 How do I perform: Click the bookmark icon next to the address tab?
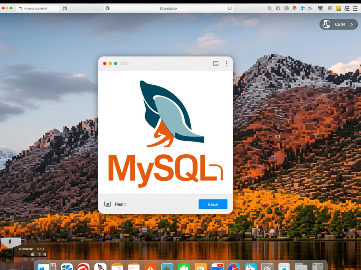tap(65, 8)
